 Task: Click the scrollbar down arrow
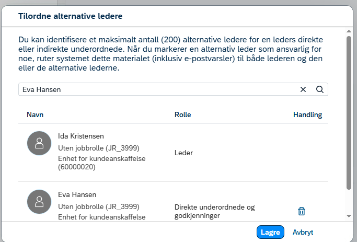click(349, 216)
